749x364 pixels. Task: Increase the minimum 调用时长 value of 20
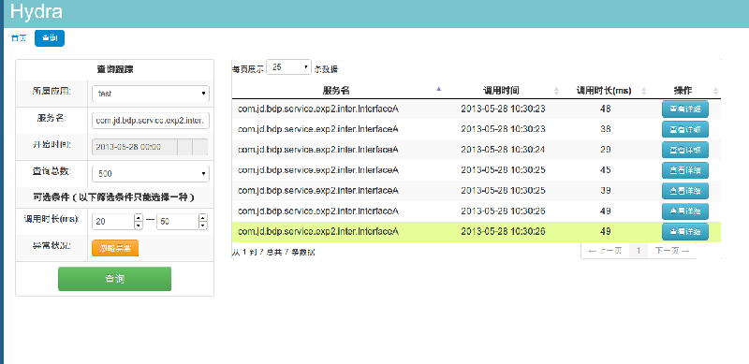point(139,217)
